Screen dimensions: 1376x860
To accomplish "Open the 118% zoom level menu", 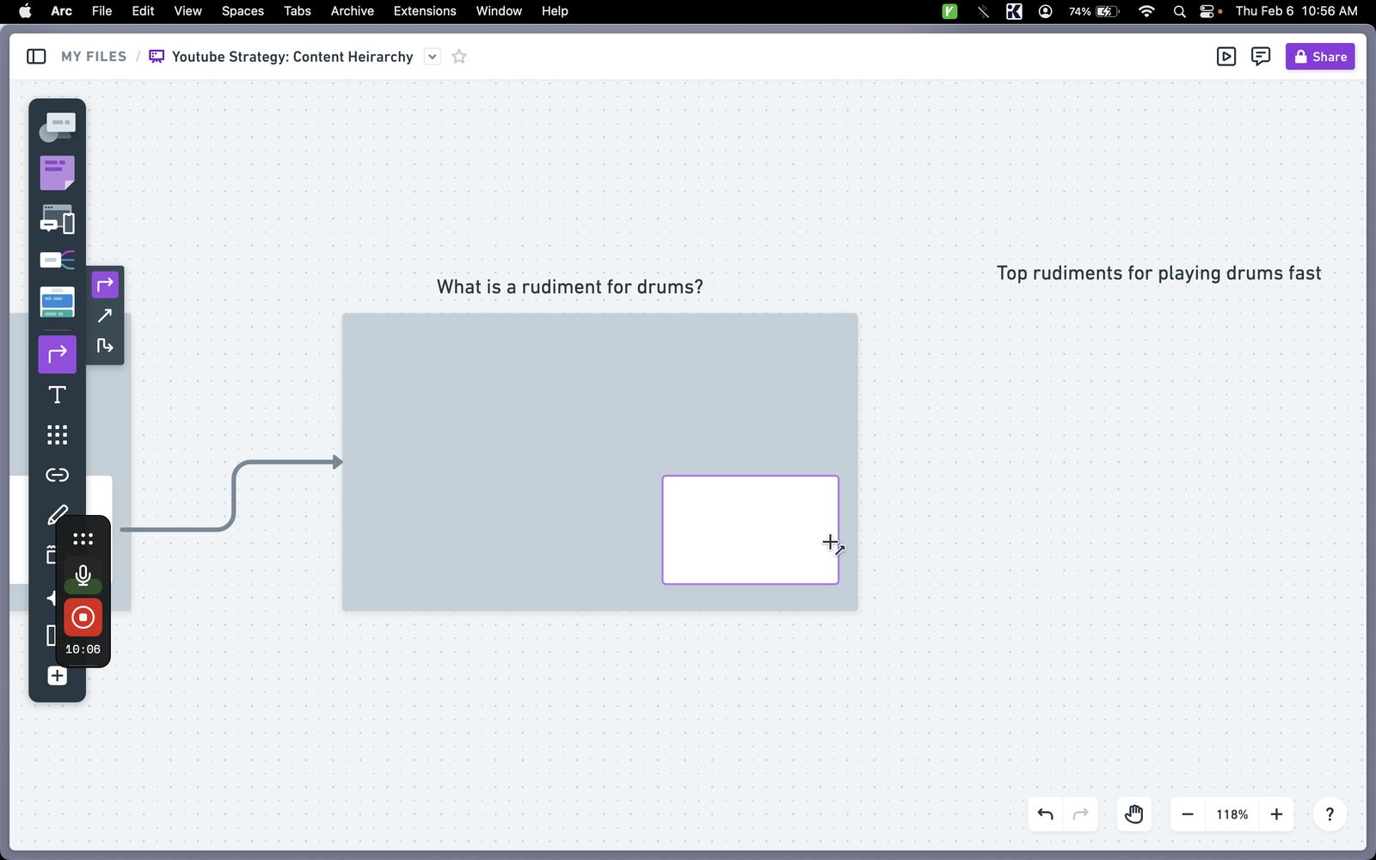I will [x=1232, y=814].
